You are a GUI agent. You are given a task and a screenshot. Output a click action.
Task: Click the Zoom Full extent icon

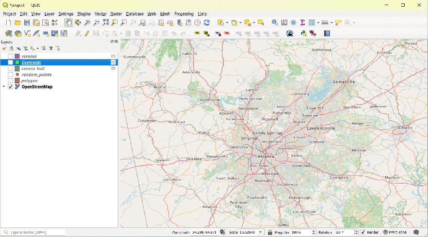pos(106,23)
